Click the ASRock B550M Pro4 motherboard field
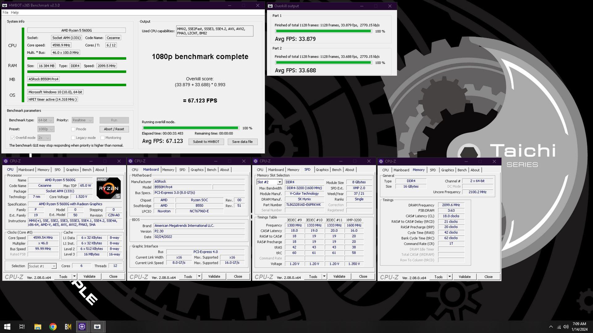 coord(44,79)
